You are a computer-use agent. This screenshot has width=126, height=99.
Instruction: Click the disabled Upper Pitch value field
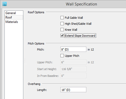[73, 62]
